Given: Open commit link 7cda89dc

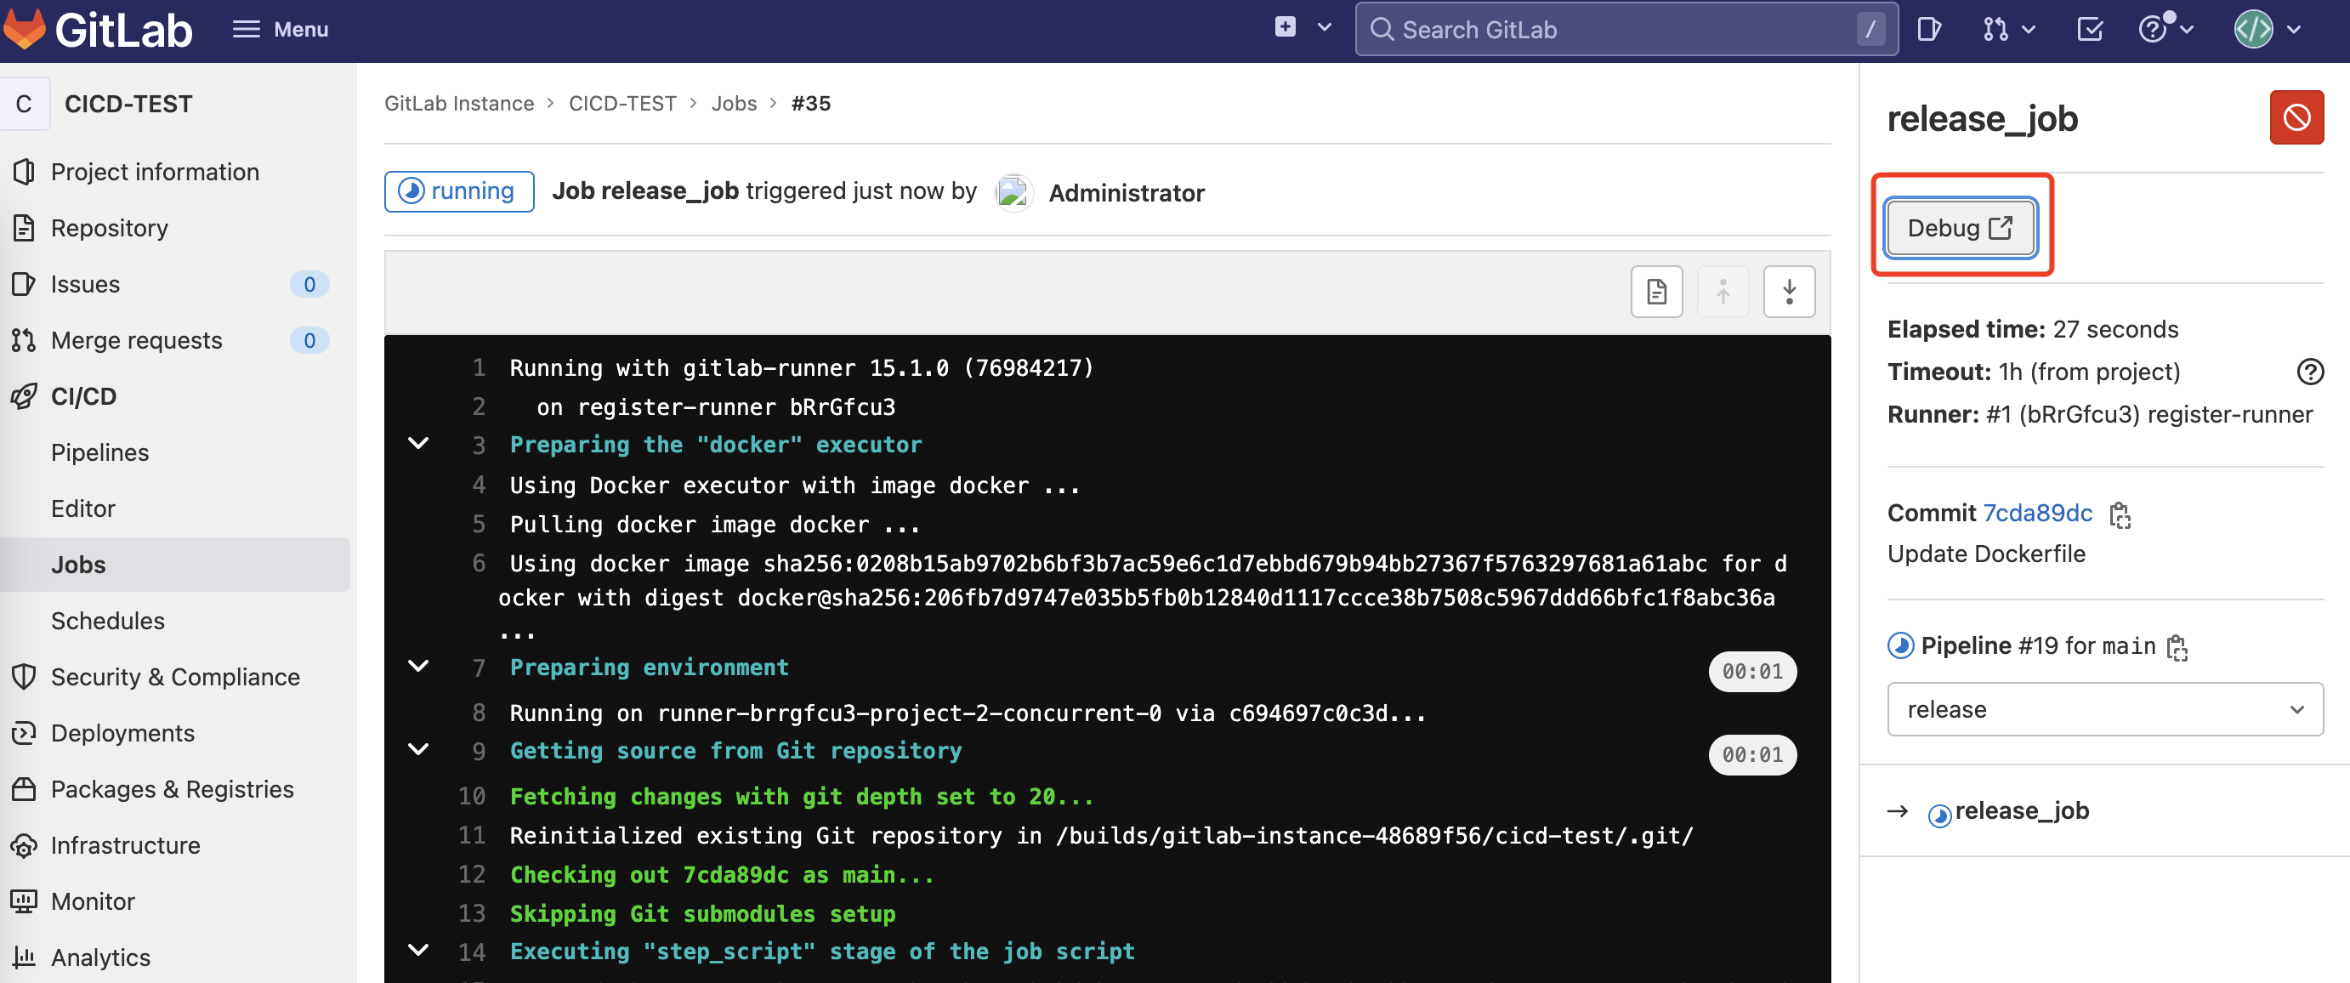Looking at the screenshot, I should click(2036, 513).
